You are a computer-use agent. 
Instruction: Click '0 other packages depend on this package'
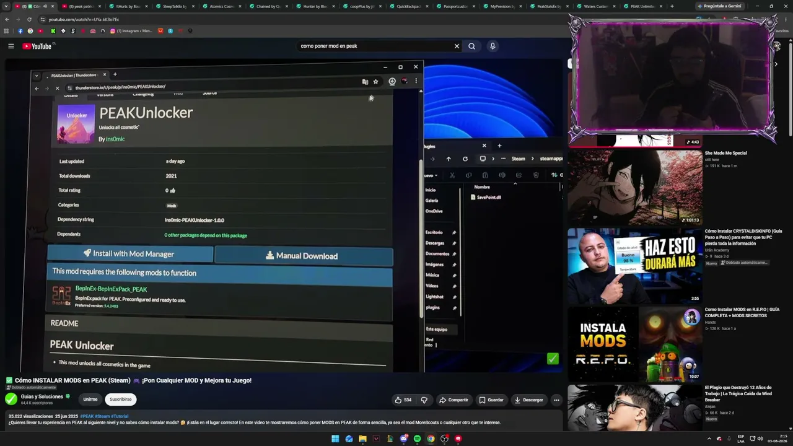[x=206, y=235]
